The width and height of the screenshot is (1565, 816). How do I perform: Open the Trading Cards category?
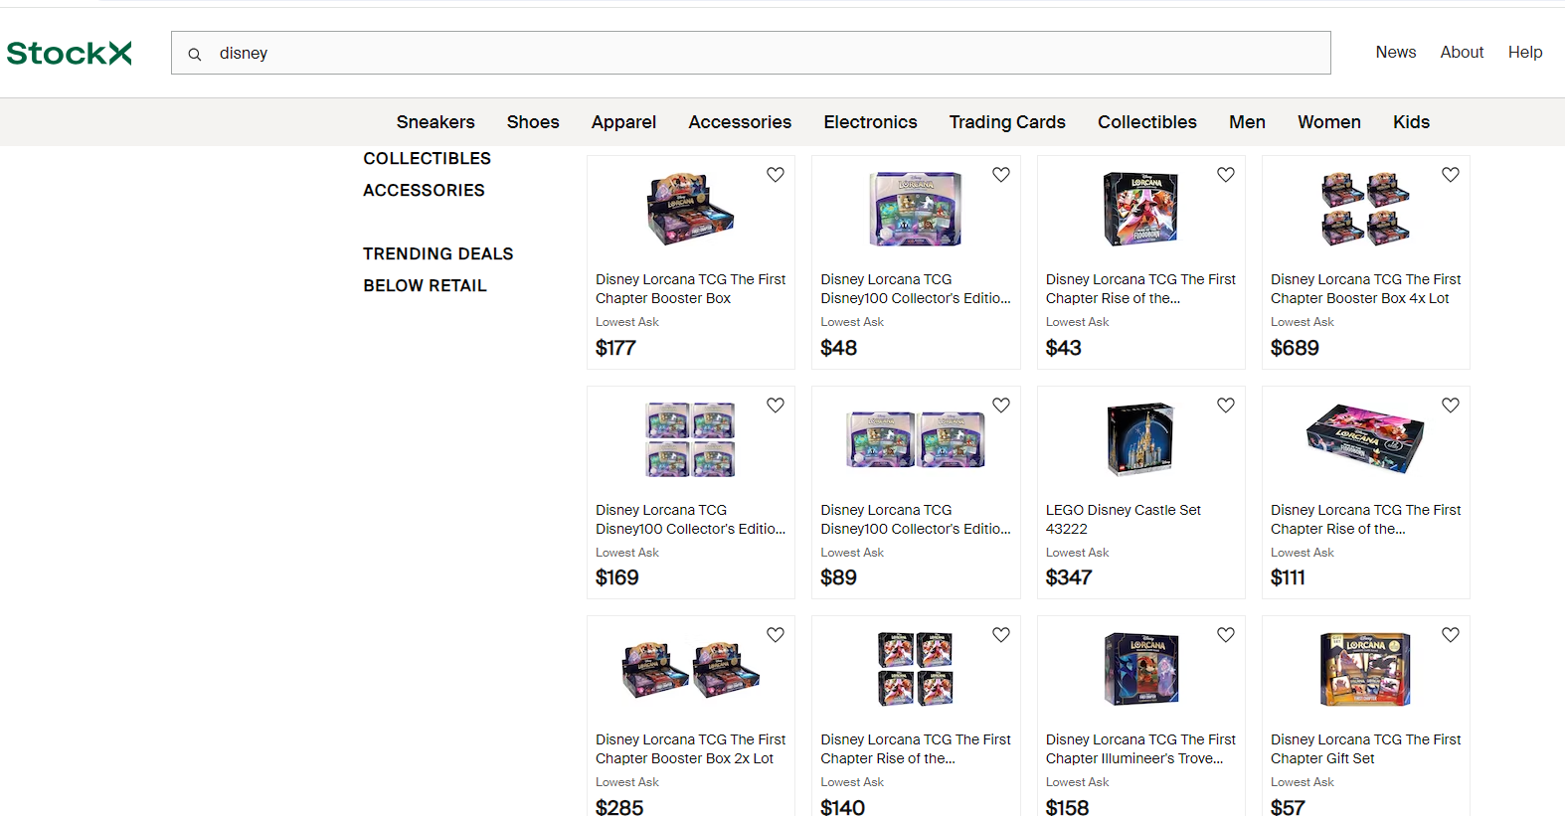(x=1007, y=122)
